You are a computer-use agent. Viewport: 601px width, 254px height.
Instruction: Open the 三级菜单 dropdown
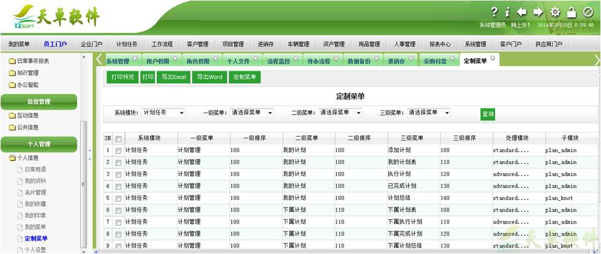click(x=428, y=113)
